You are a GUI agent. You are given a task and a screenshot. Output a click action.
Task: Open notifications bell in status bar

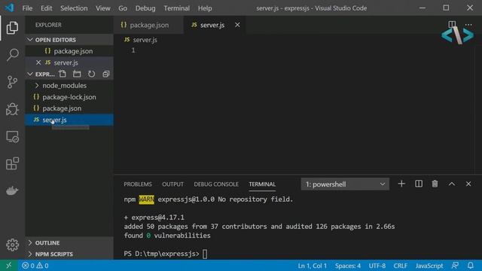[470, 266]
